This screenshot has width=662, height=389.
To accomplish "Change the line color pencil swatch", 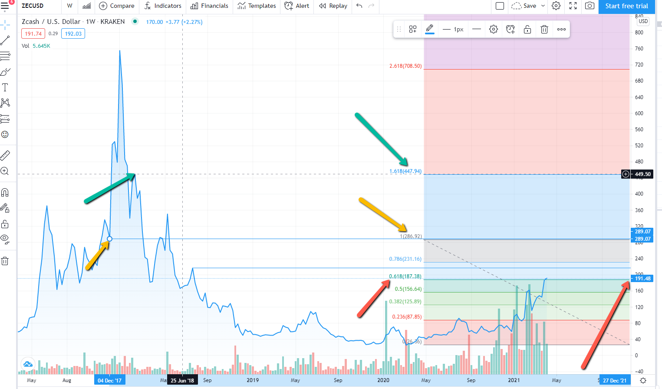I will [429, 29].
